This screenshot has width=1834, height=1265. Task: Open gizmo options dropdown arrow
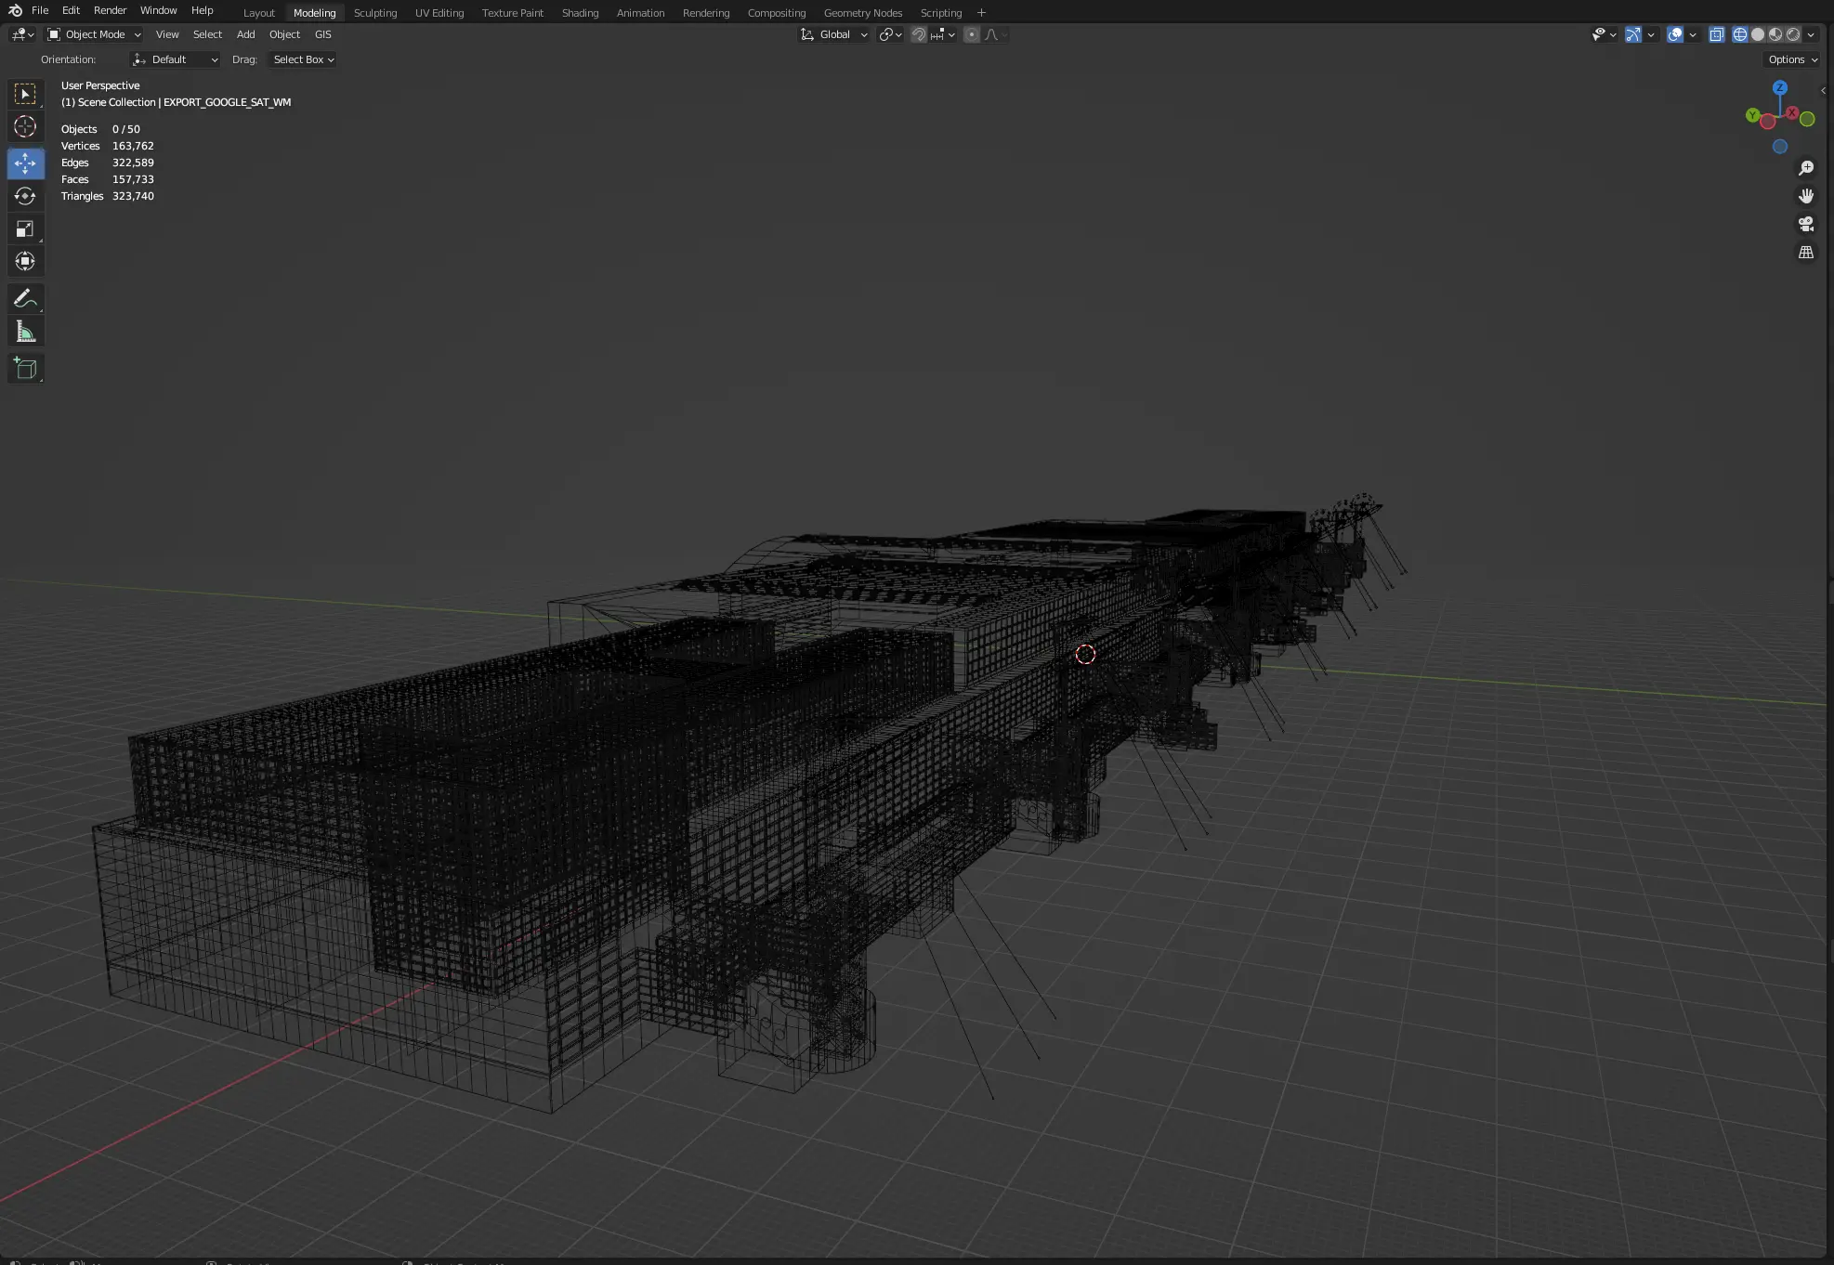pyautogui.click(x=1651, y=34)
